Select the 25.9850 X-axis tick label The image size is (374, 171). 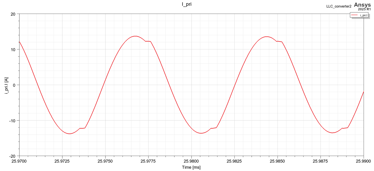pos(278,161)
